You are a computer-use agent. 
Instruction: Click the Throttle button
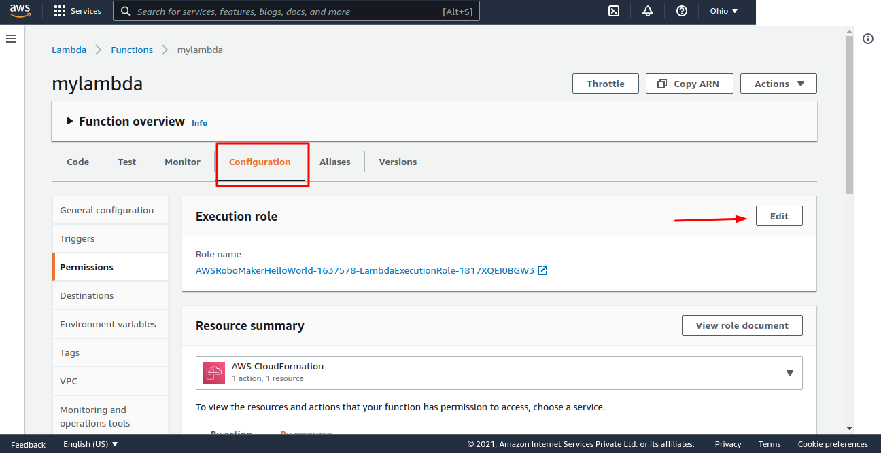(x=606, y=84)
